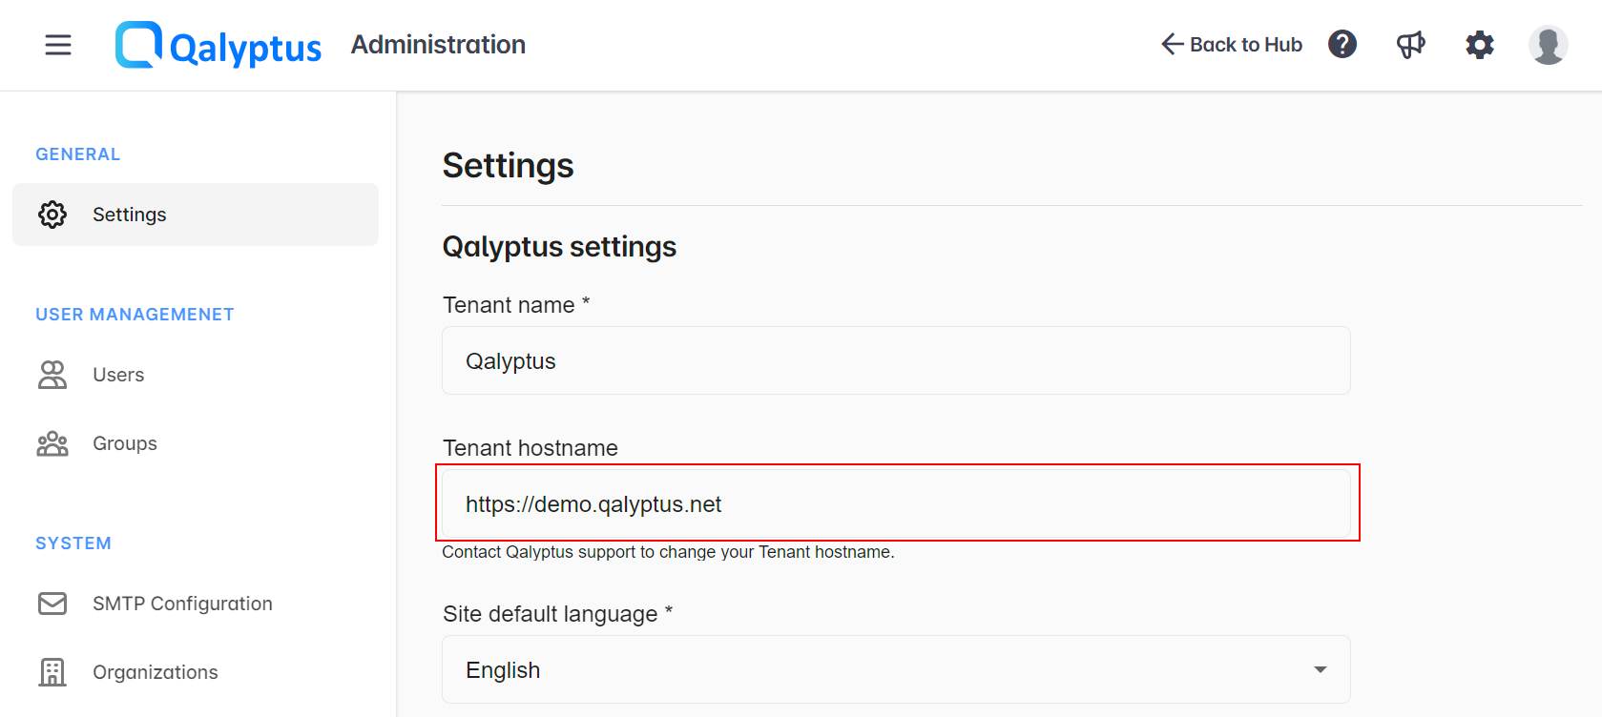Click the Administration title text

[438, 45]
